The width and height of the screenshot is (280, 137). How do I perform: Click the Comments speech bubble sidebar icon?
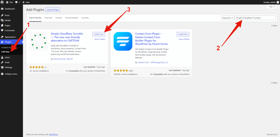(x=2, y=30)
